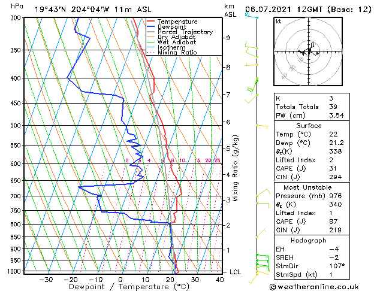Click the 'Parcel Trajectory' legend entry

click(185, 32)
